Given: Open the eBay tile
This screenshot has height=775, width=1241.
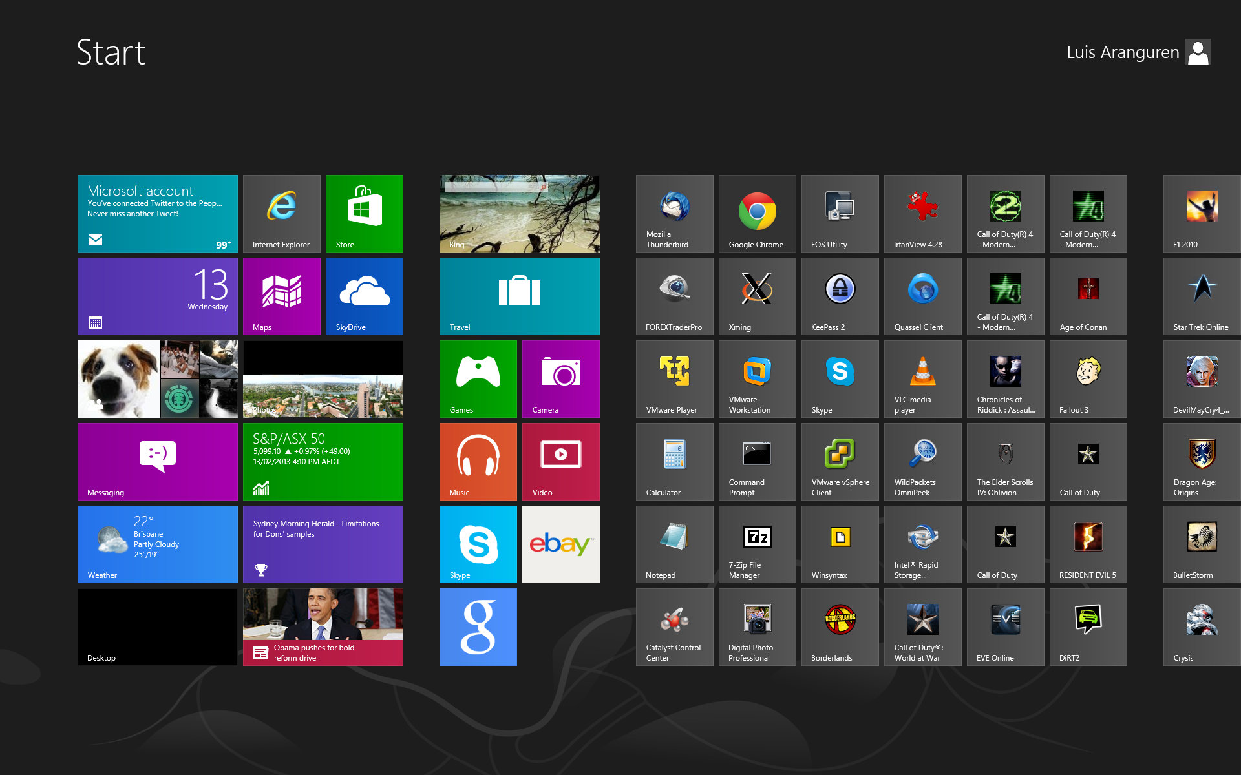Looking at the screenshot, I should 560,544.
